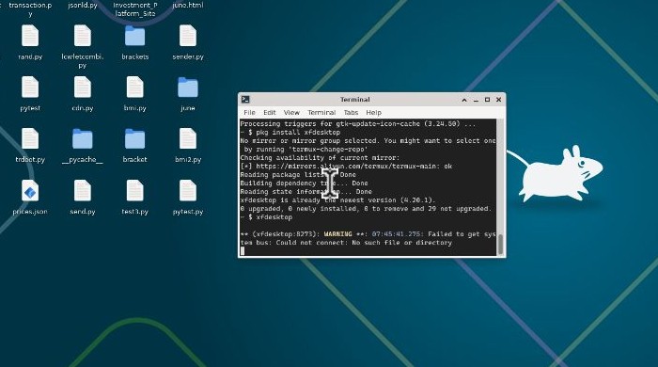Click the terminal cursor block on the last line

[243, 251]
